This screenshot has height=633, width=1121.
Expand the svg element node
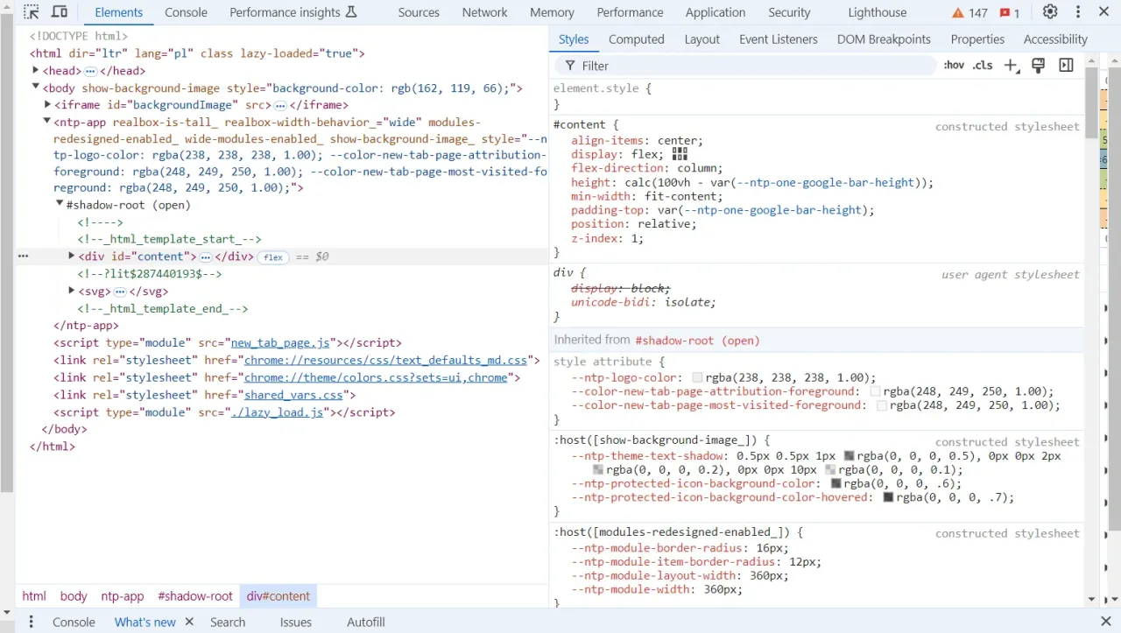[71, 291]
